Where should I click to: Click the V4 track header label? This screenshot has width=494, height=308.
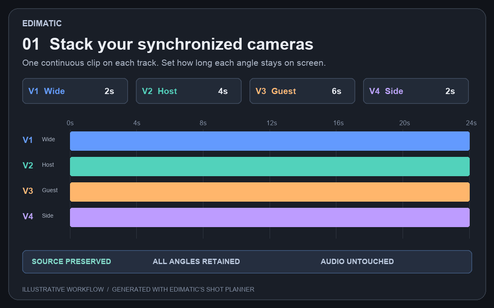[28, 216]
